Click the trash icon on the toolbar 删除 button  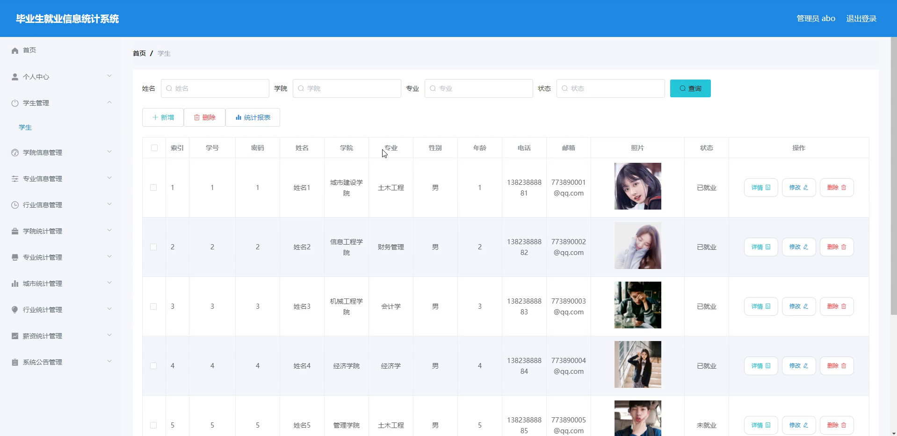point(197,117)
